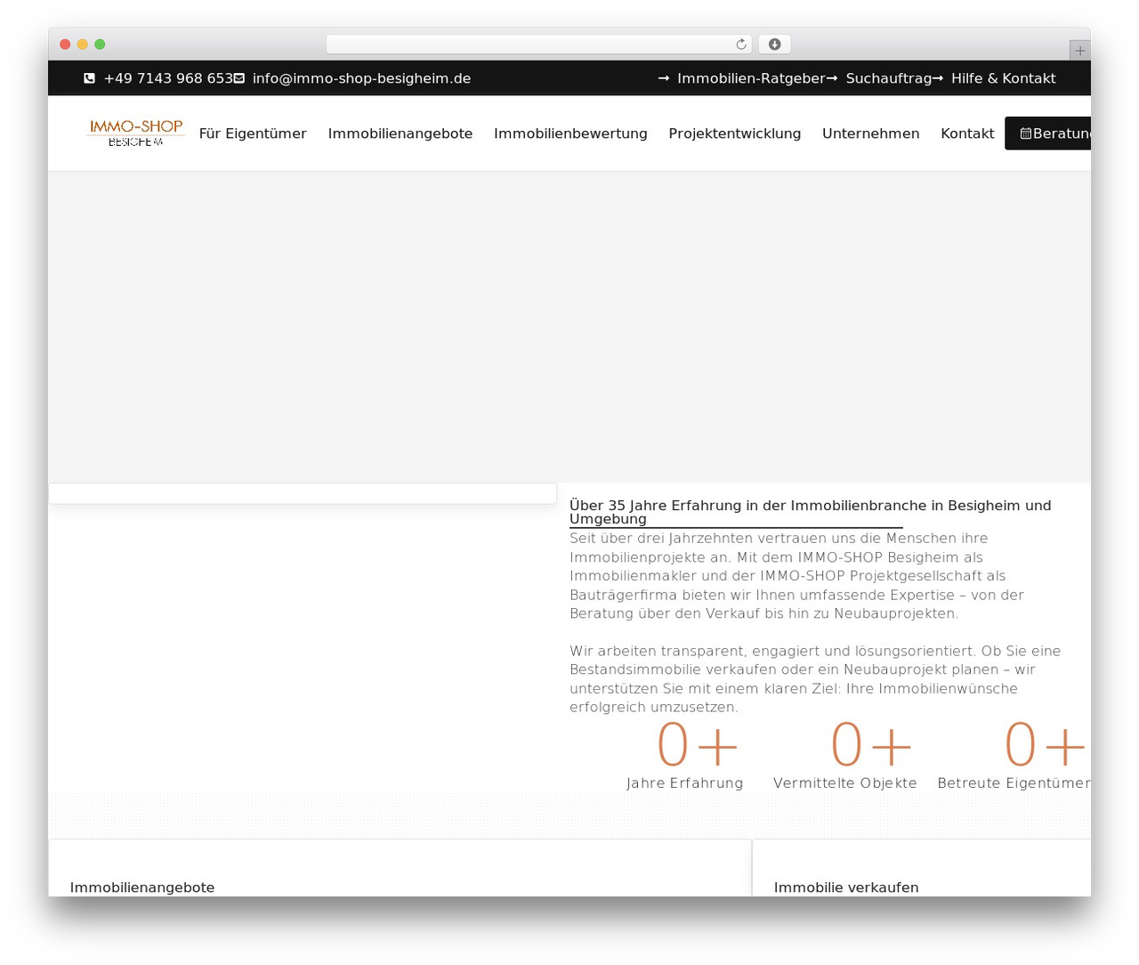1139x965 pixels.
Task: Open the Für Eigentümer menu
Action: 253,134
